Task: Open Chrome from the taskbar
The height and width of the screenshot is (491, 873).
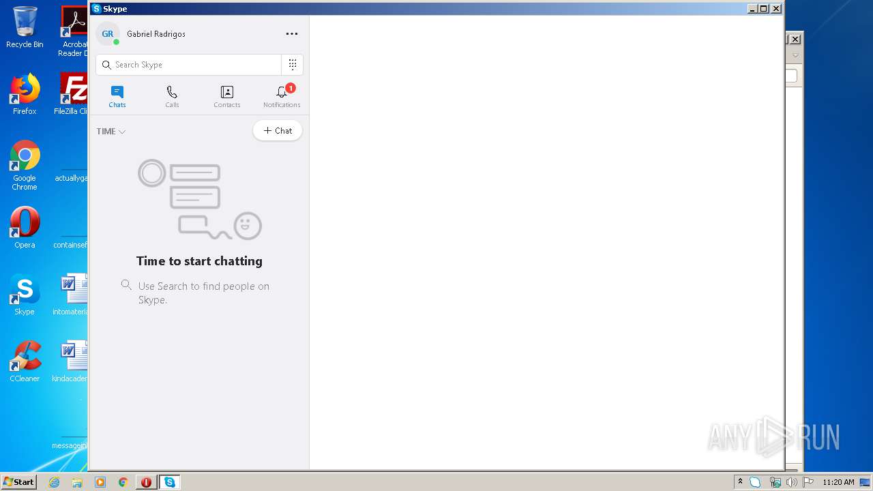Action: click(123, 482)
